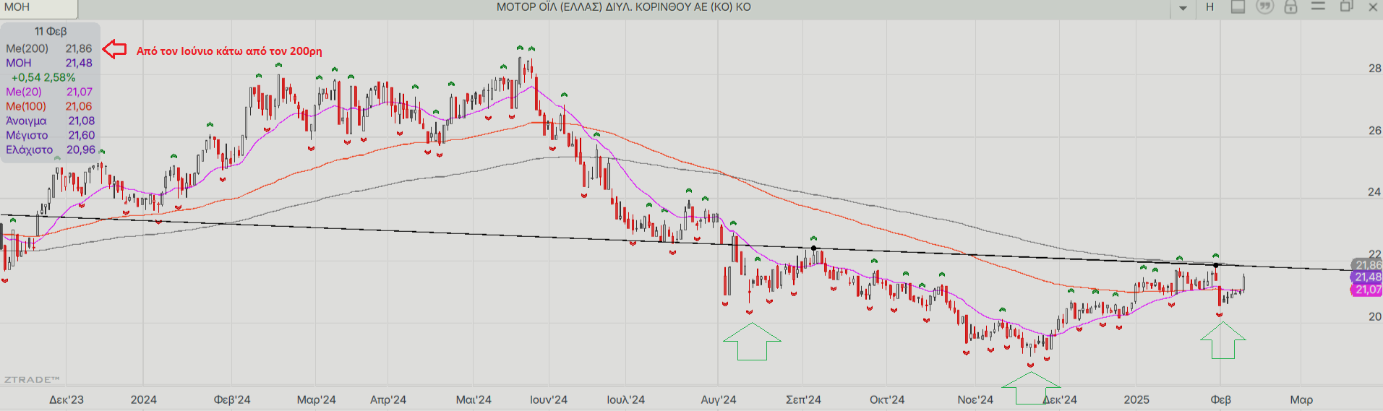Screen dimensions: 1383x411
Task: Click the Ιουν'24 time axis label
Action: pyautogui.click(x=549, y=399)
